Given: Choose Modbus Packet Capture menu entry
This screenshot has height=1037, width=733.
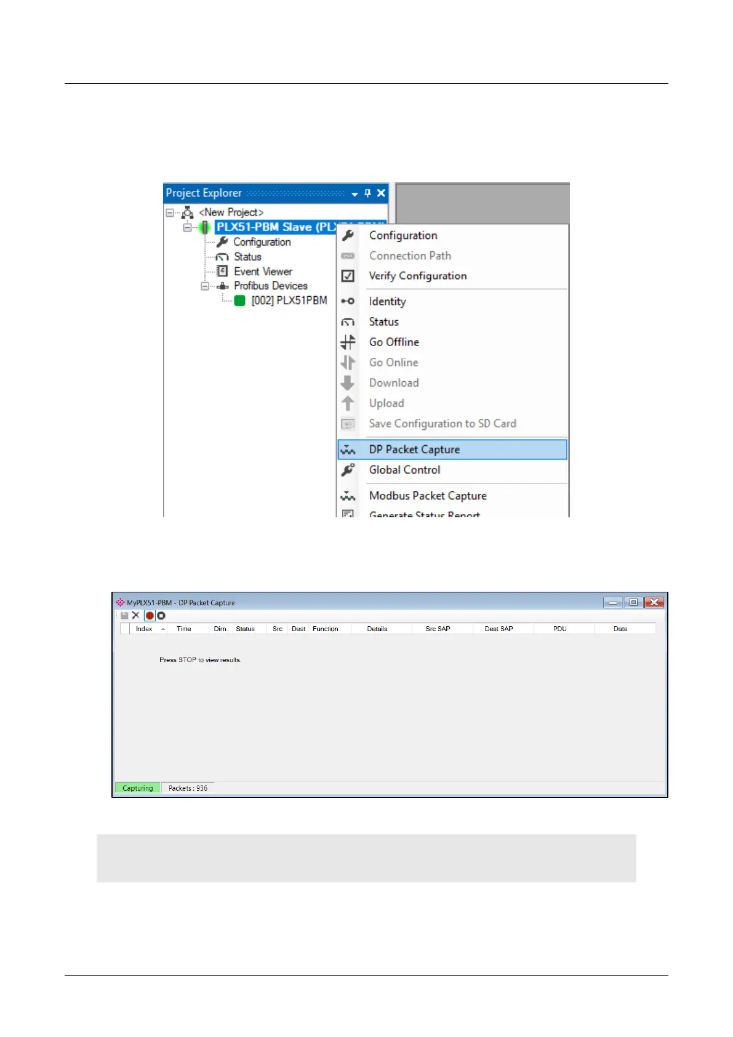Looking at the screenshot, I should (x=428, y=496).
